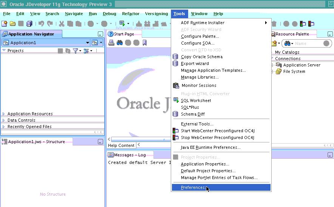
Task: Choose Java EE Runtime Preferences entry
Action: (221, 147)
